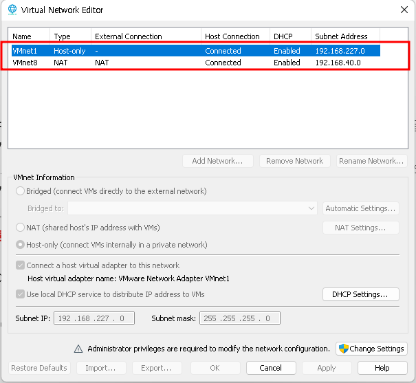Click the Import button

tap(101, 368)
